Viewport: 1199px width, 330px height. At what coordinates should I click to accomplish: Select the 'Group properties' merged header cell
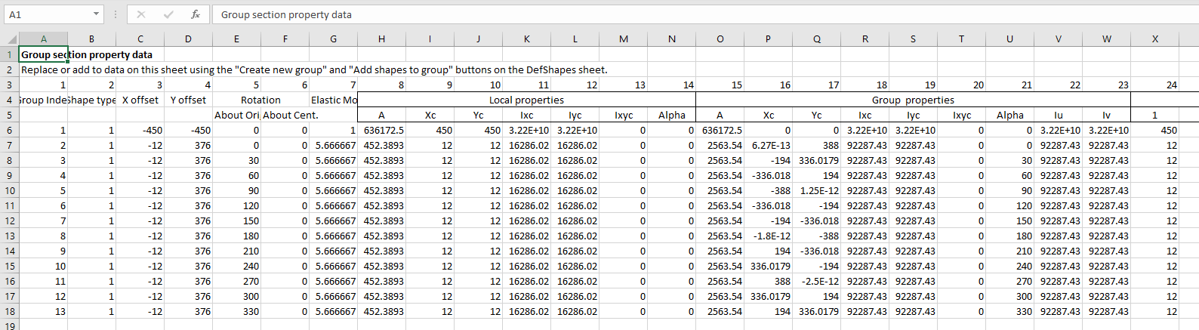pyautogui.click(x=913, y=100)
